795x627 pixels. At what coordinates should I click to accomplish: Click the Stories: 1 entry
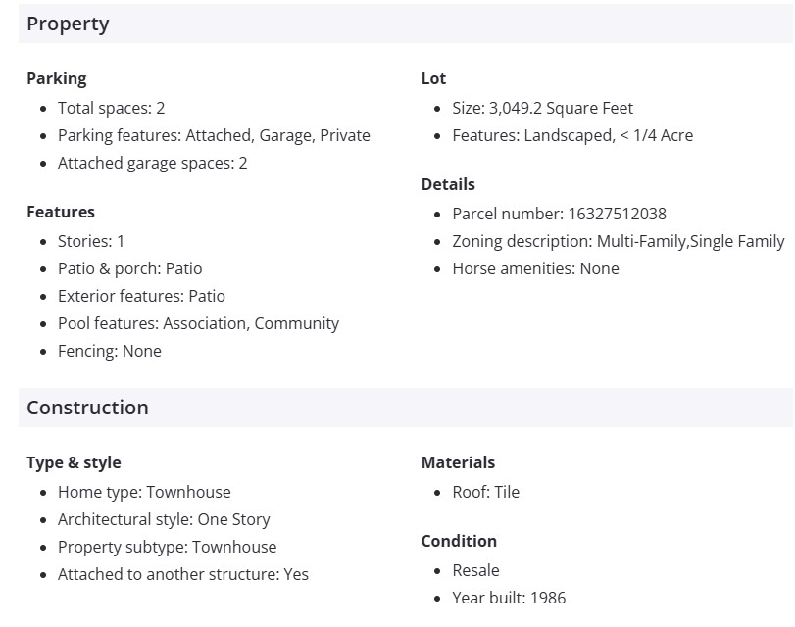click(91, 241)
